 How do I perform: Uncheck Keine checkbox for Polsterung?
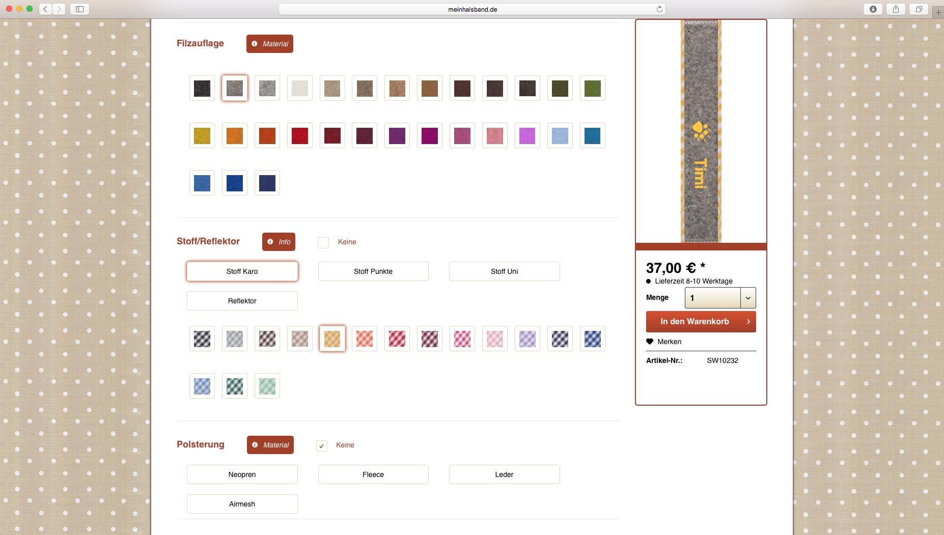tap(322, 446)
